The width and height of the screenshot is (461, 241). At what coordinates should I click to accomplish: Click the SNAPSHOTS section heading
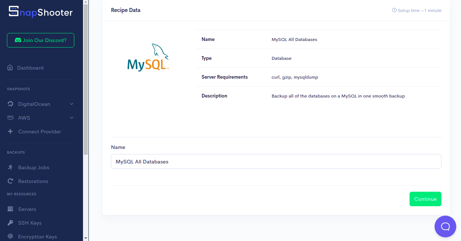(18, 89)
